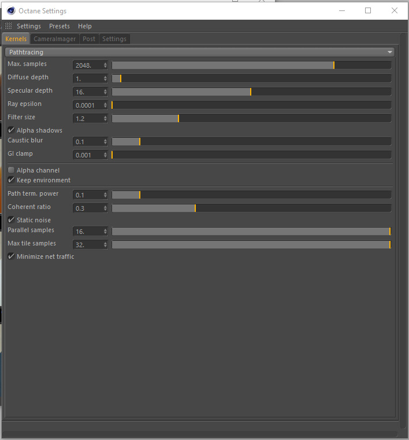Click the Path term. power slider bar
409x440 pixels.
[251, 195]
